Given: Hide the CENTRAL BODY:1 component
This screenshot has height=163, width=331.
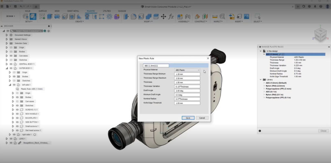Looking at the screenshot, I should pos(11,64).
